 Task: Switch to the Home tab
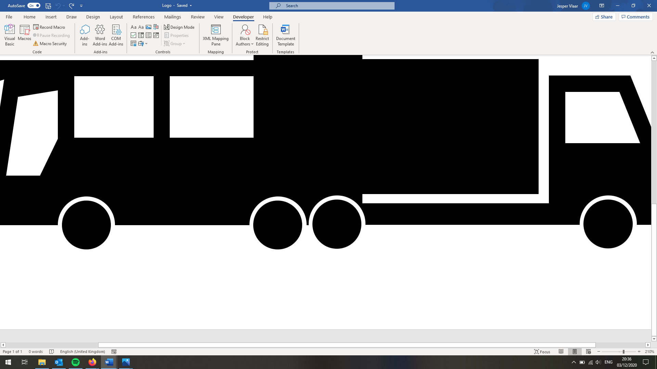click(29, 17)
